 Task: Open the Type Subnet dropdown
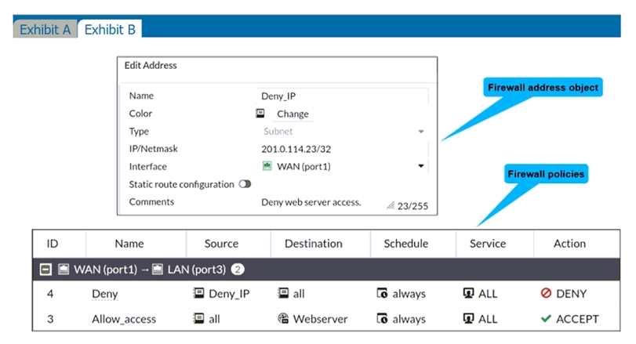pos(343,132)
